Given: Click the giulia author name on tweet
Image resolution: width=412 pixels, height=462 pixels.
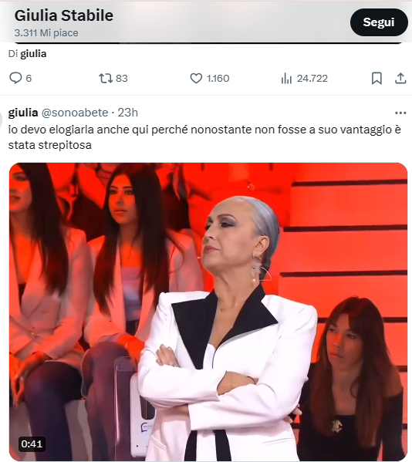Looking at the screenshot, I should pyautogui.click(x=23, y=113).
